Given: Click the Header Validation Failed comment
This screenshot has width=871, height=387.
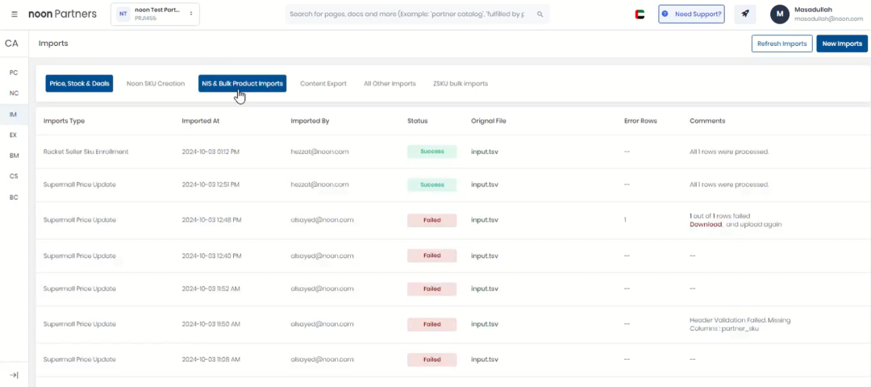Looking at the screenshot, I should click(x=740, y=324).
